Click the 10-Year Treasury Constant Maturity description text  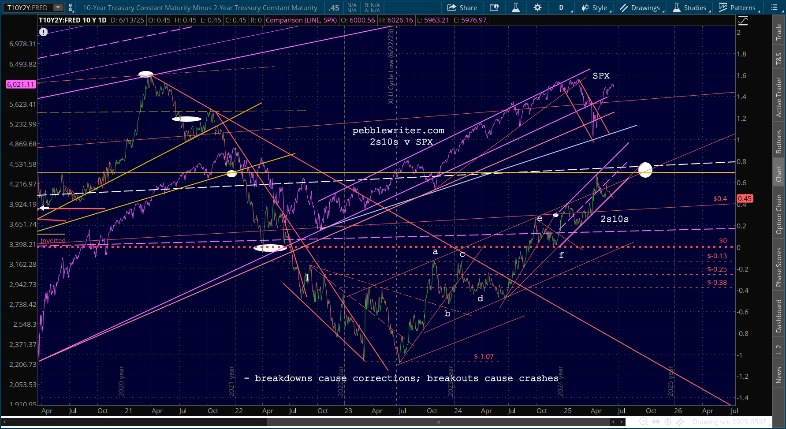pos(200,7)
